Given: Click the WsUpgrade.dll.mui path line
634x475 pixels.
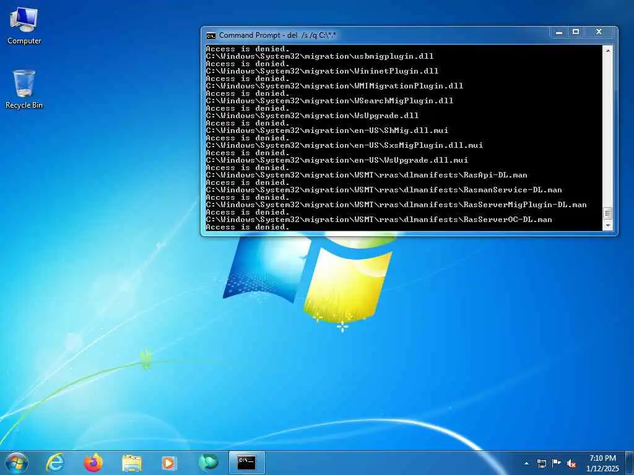Looking at the screenshot, I should 337,160.
